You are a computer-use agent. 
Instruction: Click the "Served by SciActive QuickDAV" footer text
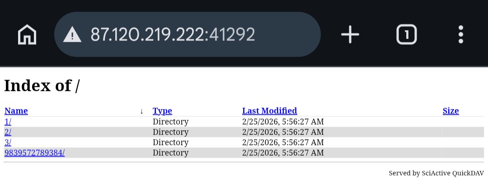(x=436, y=173)
